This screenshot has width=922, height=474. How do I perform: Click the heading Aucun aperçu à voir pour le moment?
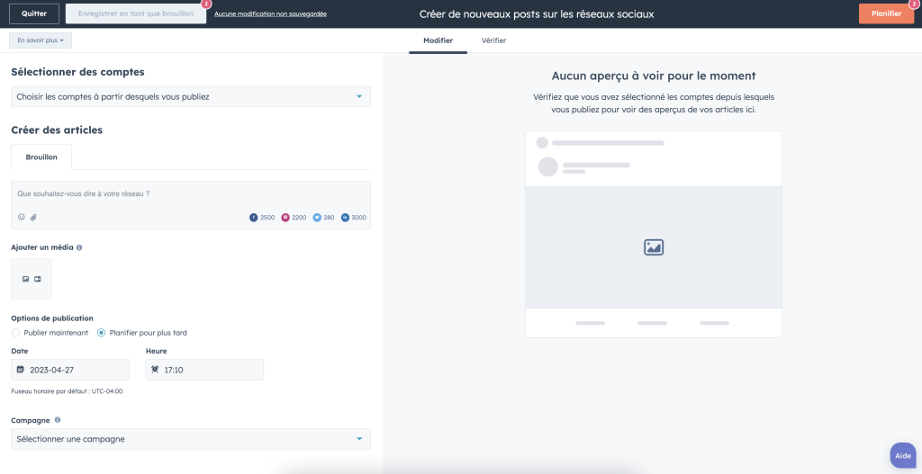[654, 76]
